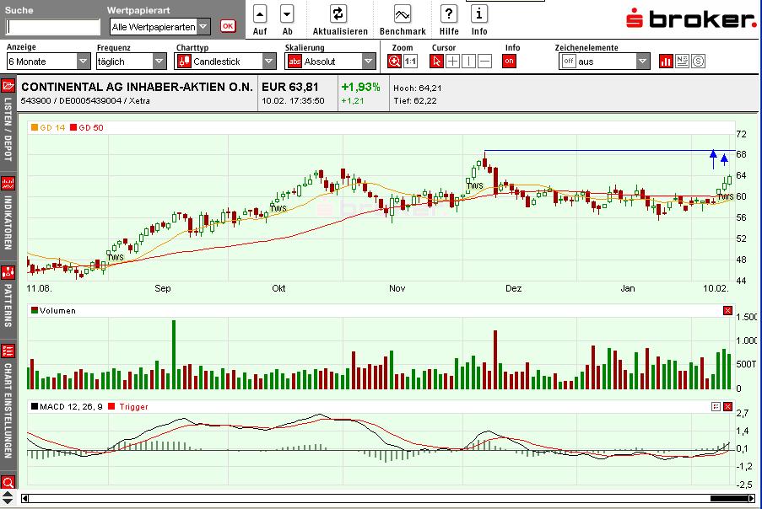Click the zoom magnifier icon
The image size is (762, 509).
(395, 61)
